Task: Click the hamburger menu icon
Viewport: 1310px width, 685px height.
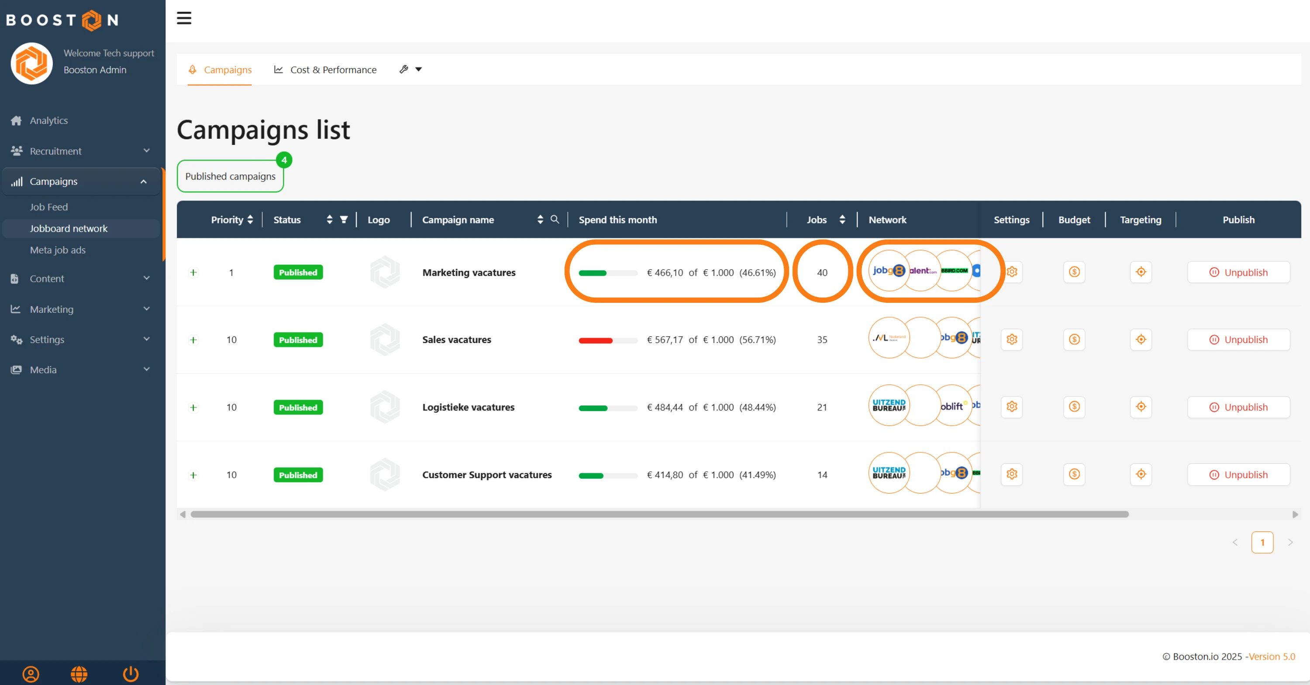Action: tap(184, 18)
